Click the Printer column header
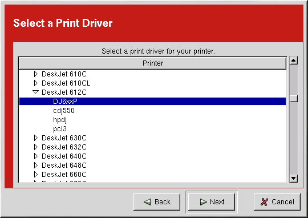The height and width of the screenshot is (218, 308). click(153, 63)
